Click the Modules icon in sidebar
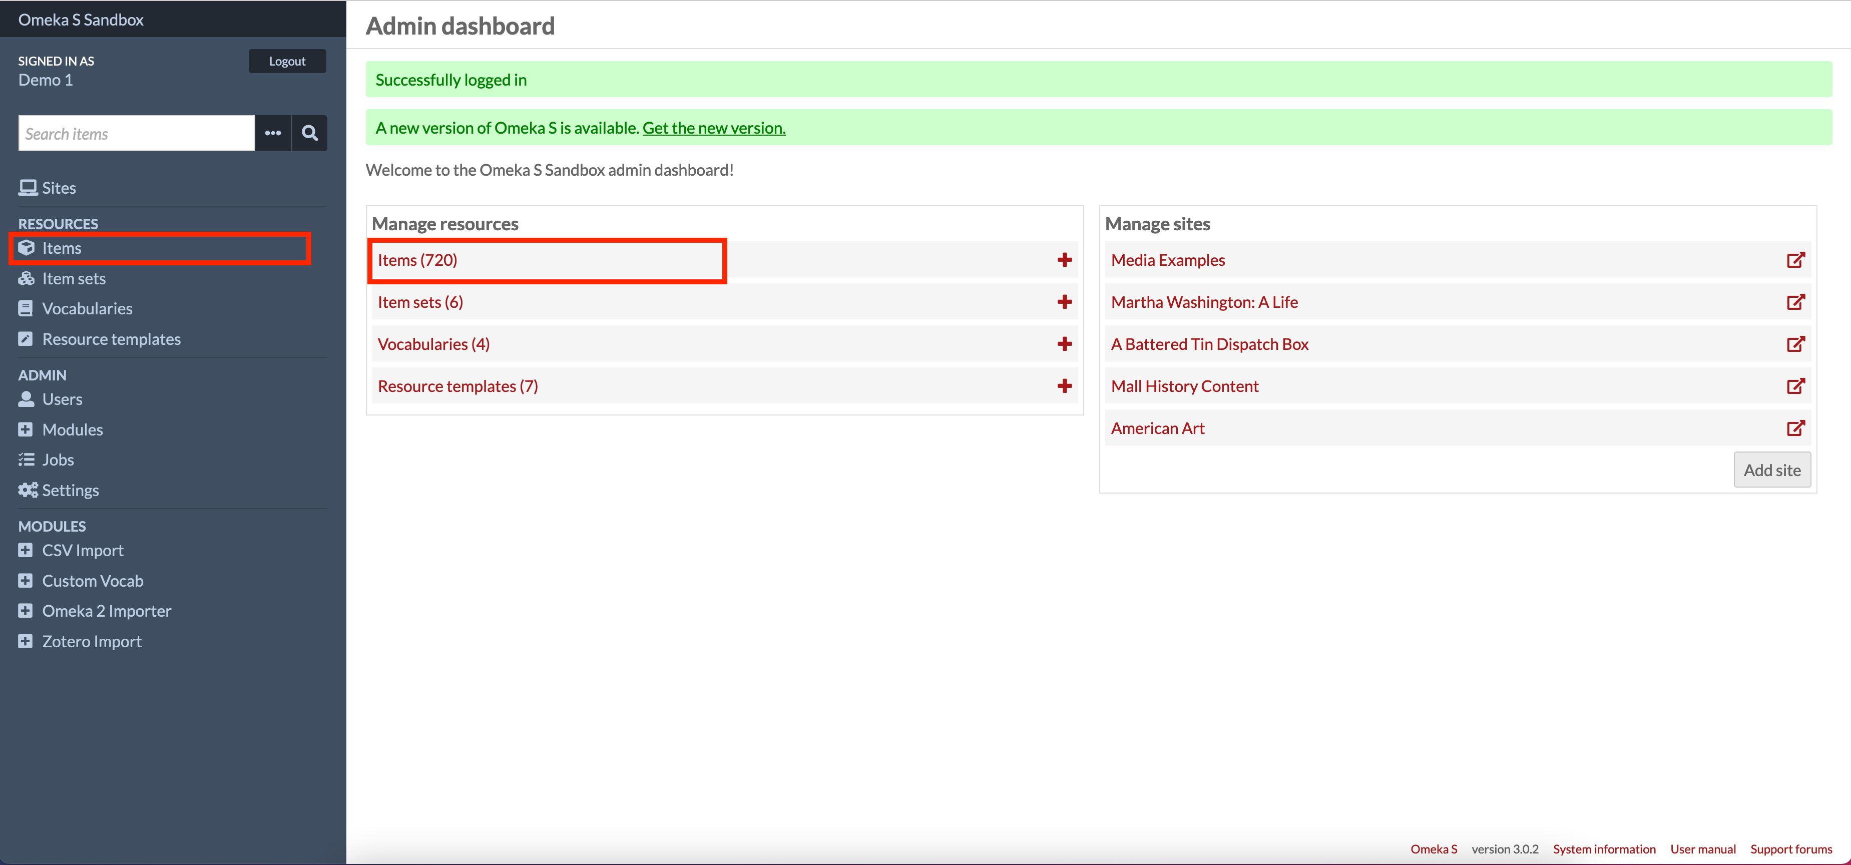The width and height of the screenshot is (1851, 865). 25,428
